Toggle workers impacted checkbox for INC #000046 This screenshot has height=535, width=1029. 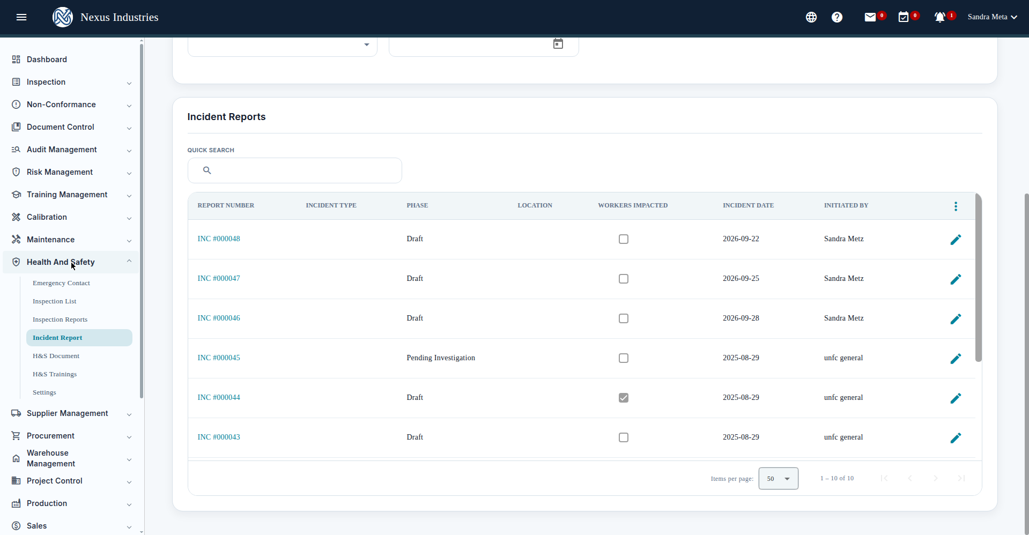(x=624, y=318)
